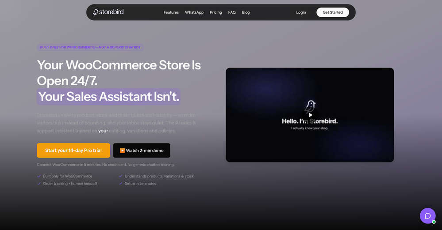
Task: Open the chat widget bubble
Action: tap(428, 216)
